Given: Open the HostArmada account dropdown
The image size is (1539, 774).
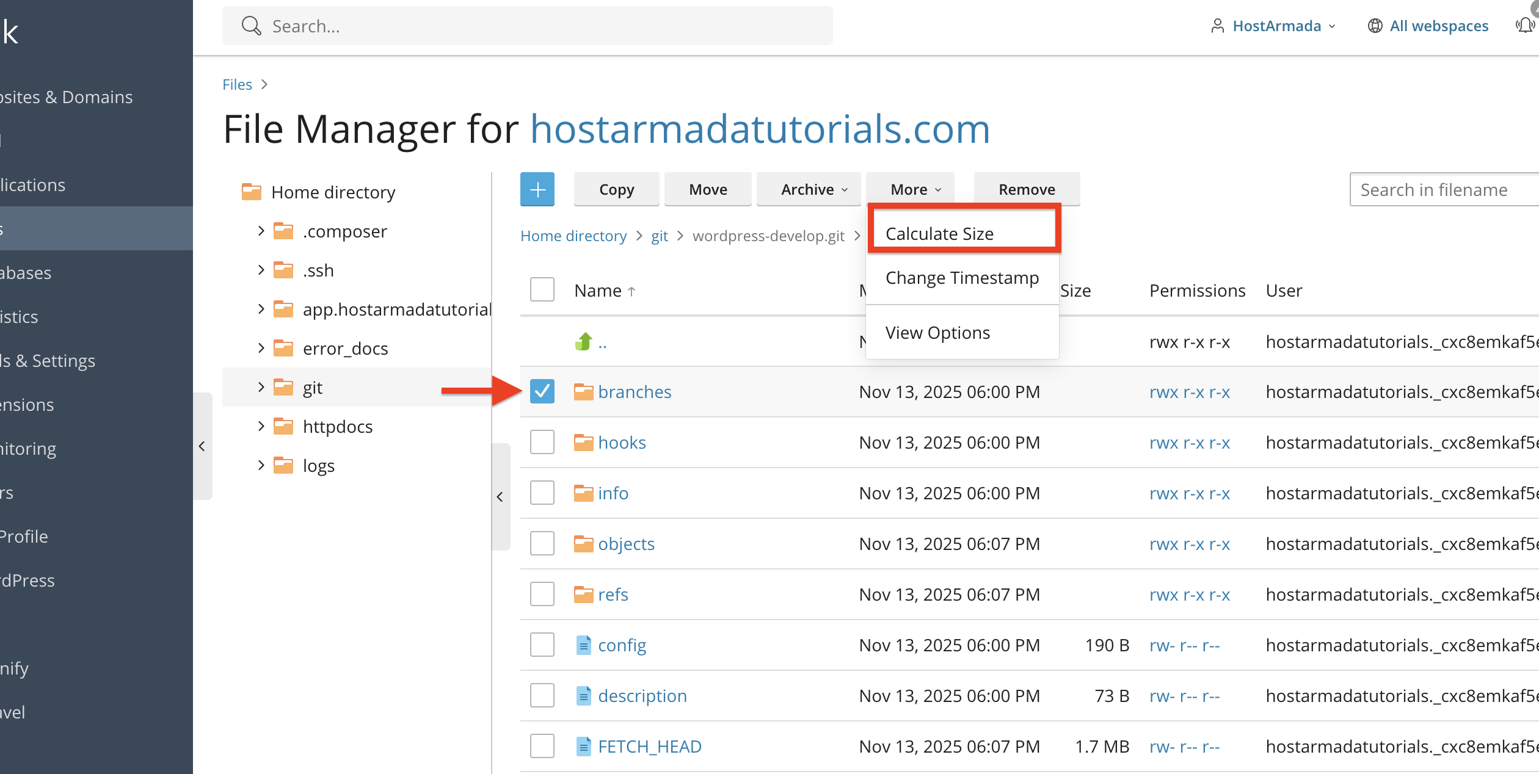Looking at the screenshot, I should point(1275,26).
